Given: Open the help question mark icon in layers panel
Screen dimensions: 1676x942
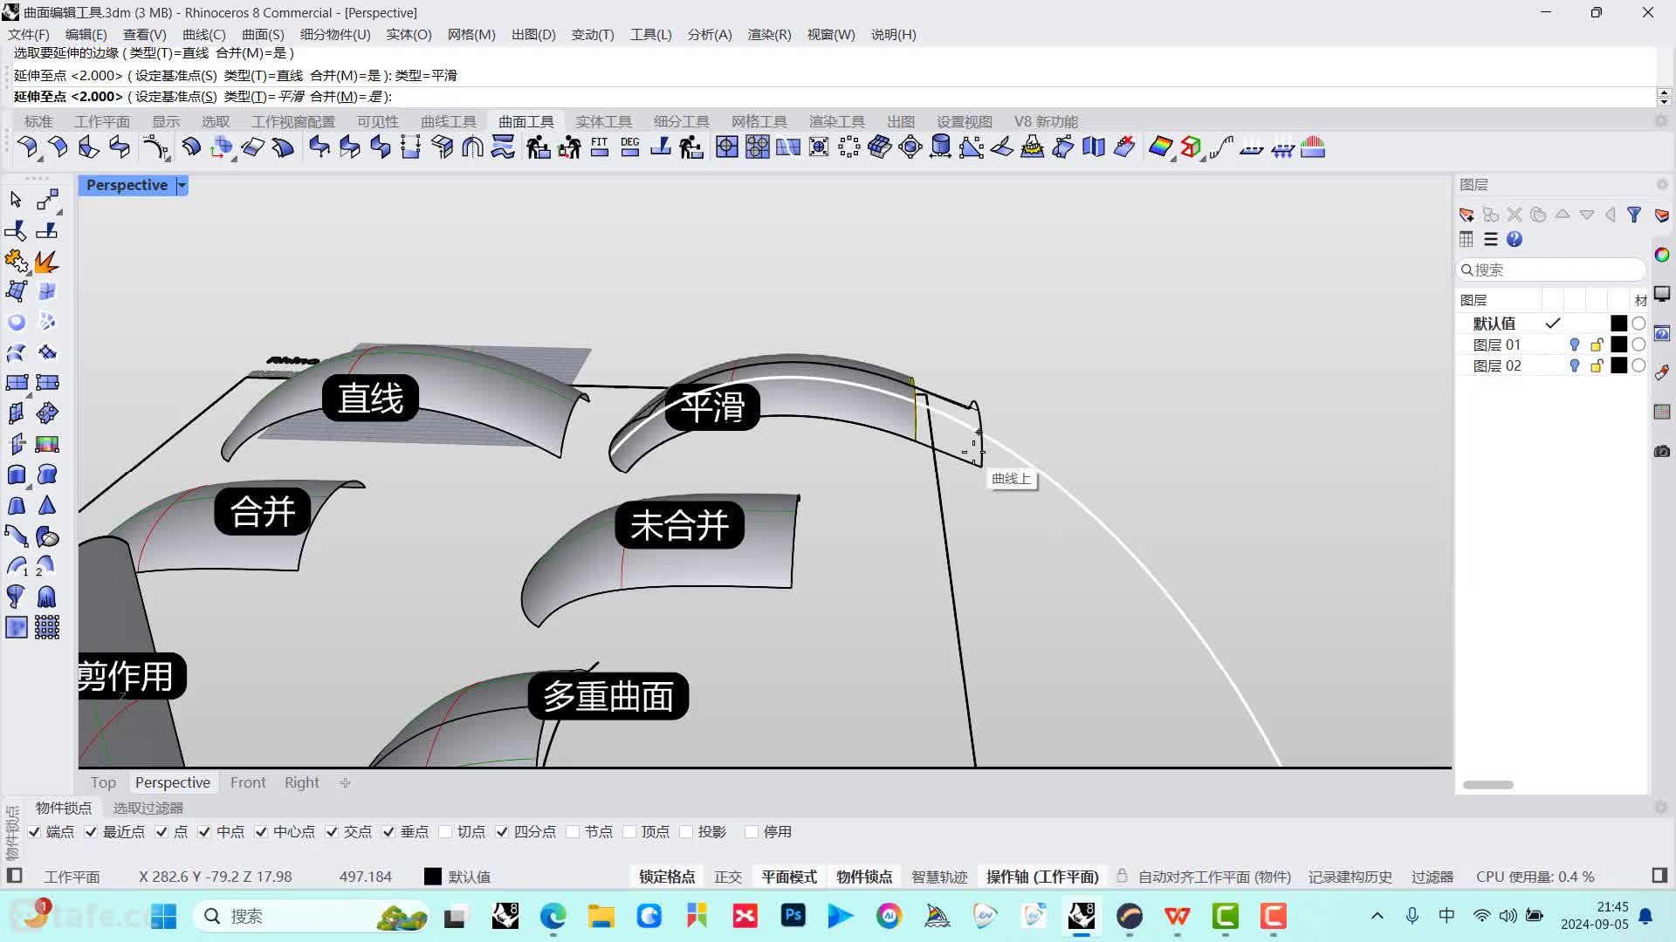Looking at the screenshot, I should click(x=1515, y=239).
